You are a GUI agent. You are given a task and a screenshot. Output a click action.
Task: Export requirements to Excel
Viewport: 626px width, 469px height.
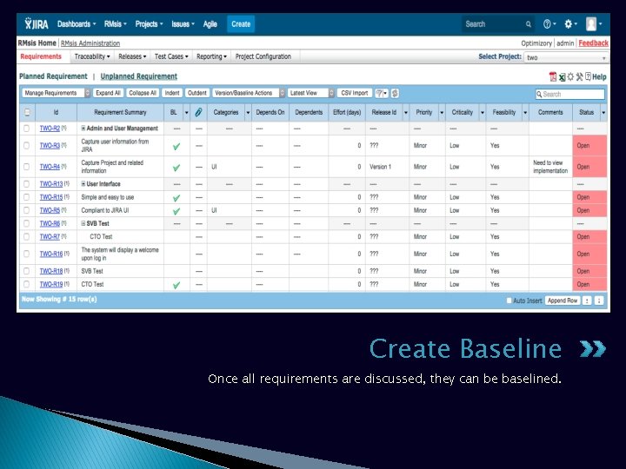tap(562, 77)
